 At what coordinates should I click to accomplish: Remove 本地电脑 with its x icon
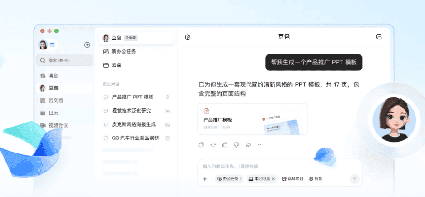pos(273,179)
